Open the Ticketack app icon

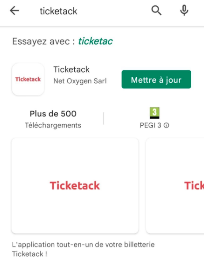coord(28,79)
